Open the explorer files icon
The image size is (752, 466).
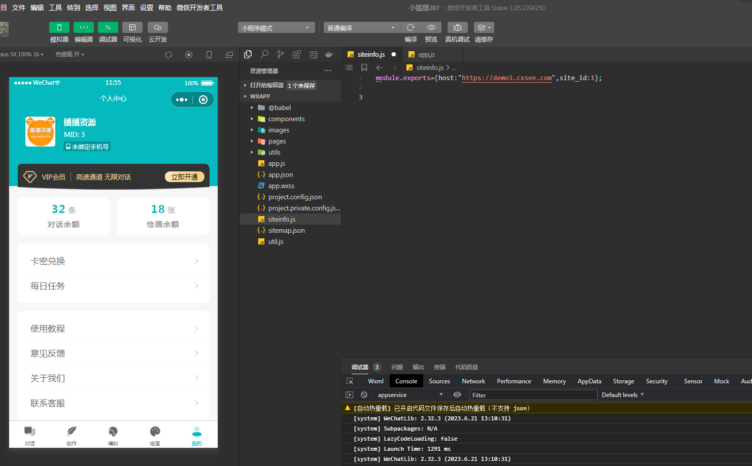[248, 54]
